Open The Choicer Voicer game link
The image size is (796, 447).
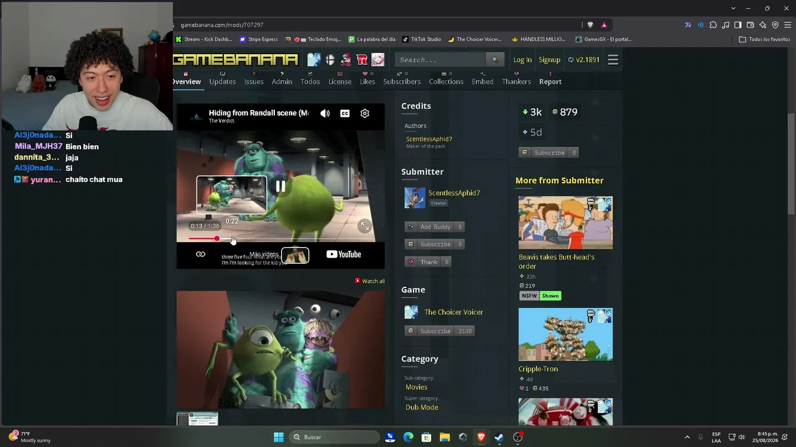pyautogui.click(x=453, y=312)
